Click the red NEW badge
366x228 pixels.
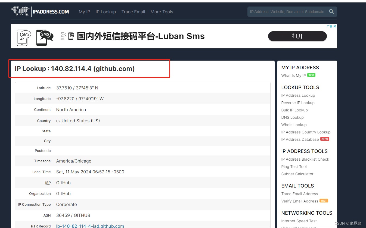click(x=325, y=139)
